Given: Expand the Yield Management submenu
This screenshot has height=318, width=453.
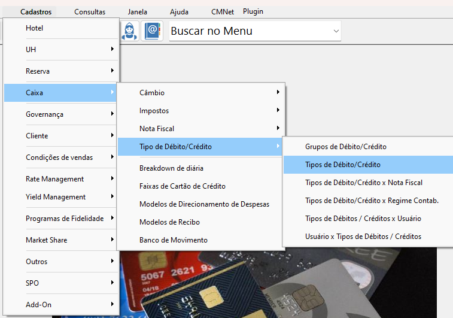Looking at the screenshot, I should [61, 197].
